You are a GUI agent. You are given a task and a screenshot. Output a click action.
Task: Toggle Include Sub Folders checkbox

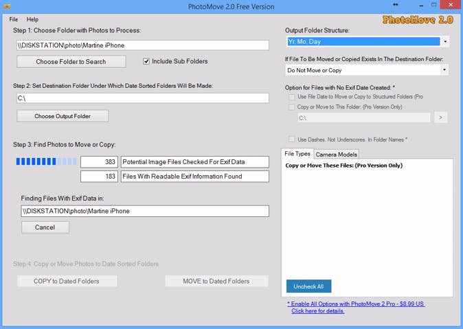click(x=146, y=61)
